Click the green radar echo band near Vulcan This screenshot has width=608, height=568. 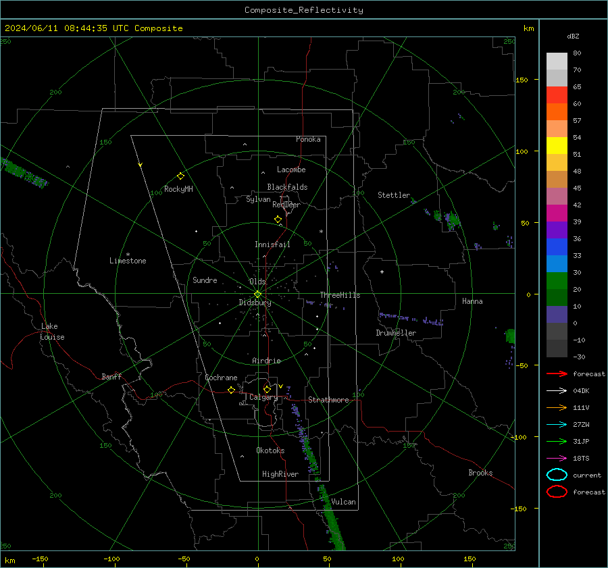click(331, 517)
